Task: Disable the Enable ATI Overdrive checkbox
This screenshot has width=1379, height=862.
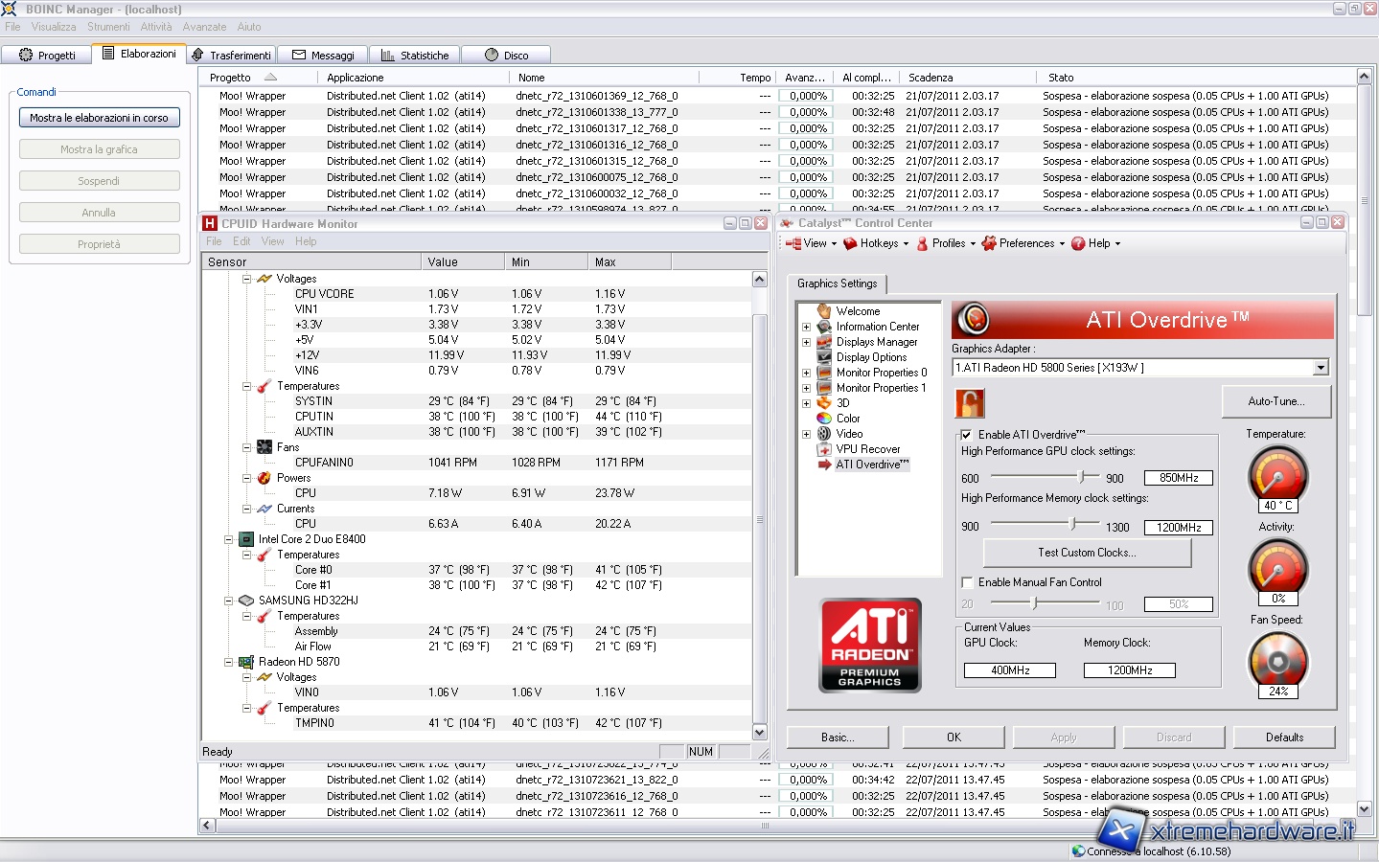Action: (966, 435)
